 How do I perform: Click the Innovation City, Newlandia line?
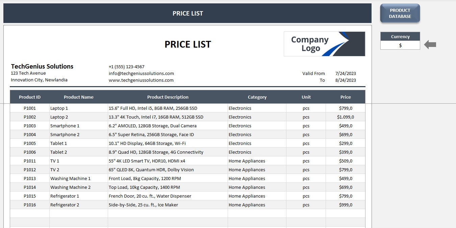coord(39,80)
